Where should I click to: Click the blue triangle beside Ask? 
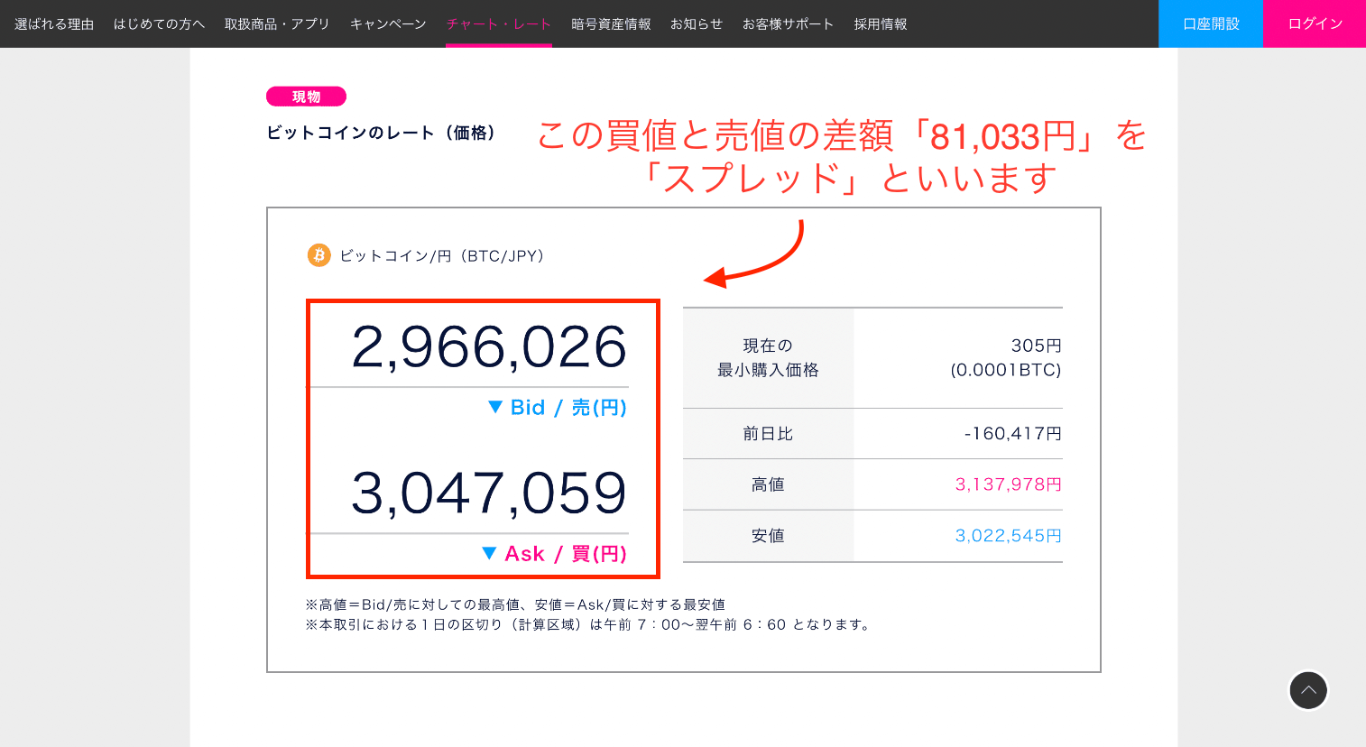(489, 553)
